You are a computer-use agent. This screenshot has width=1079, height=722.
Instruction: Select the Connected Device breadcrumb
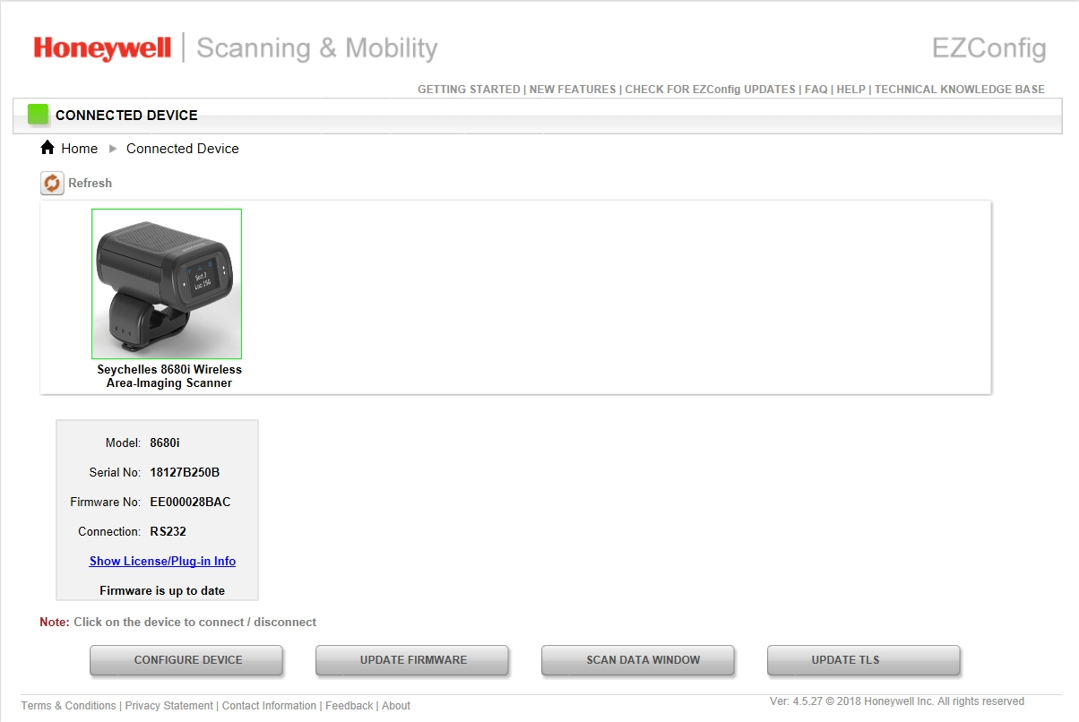182,148
